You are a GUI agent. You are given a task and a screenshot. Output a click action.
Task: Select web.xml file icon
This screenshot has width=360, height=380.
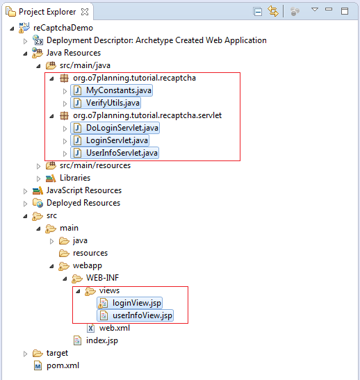tap(90, 328)
